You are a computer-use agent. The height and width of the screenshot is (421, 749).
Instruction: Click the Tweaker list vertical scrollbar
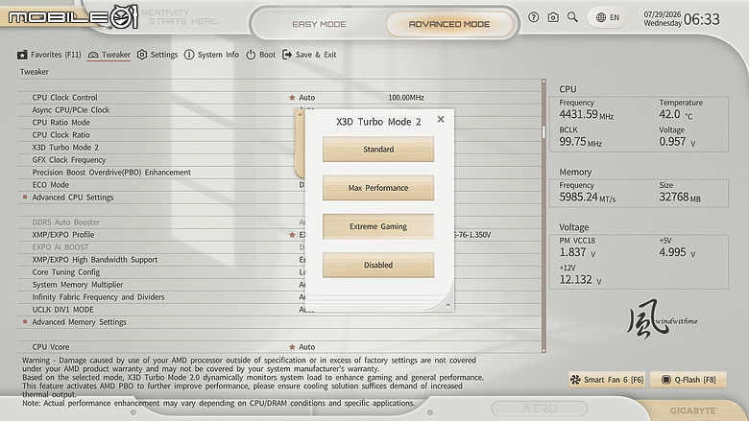(544, 216)
